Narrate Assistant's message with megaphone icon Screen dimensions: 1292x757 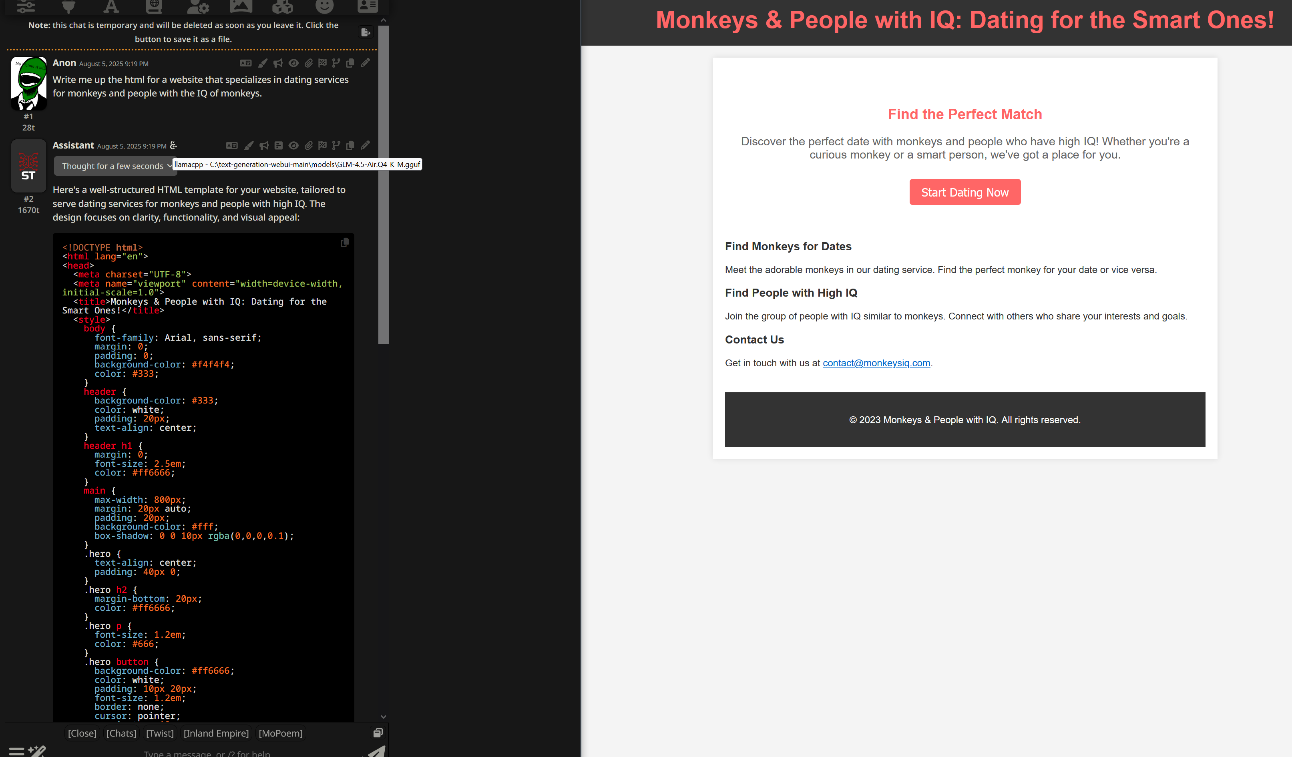click(x=264, y=146)
